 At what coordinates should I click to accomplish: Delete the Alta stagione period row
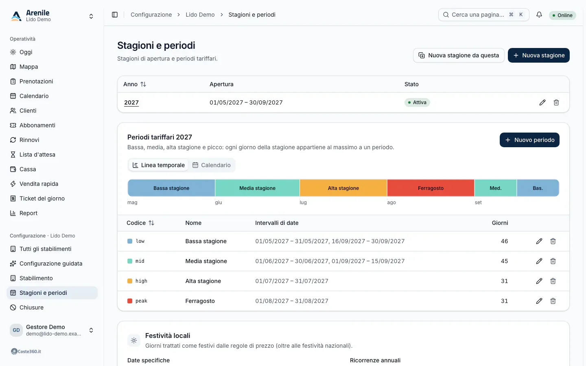(553, 281)
